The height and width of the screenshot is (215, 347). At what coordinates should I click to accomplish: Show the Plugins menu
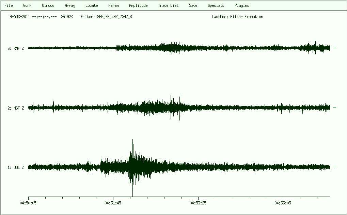point(242,5)
